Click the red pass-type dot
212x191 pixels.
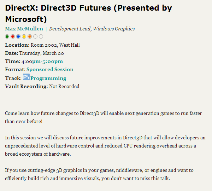(x=13, y=36)
